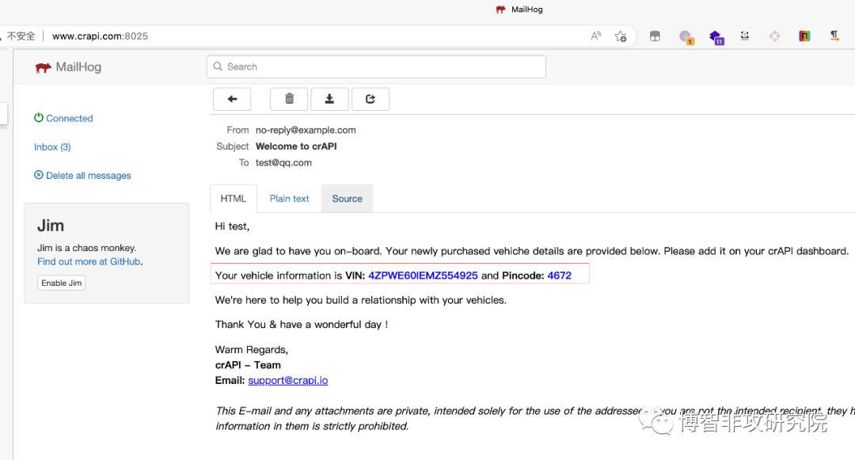
Task: Download the message using download icon
Action: [329, 99]
